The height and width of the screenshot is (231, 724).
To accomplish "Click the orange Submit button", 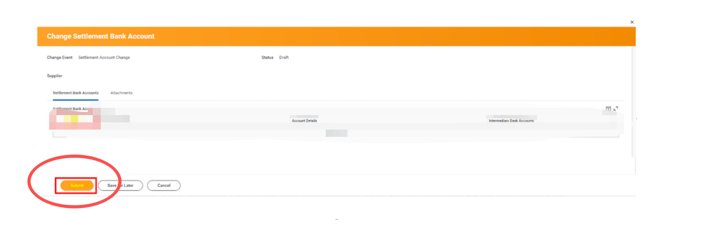I will click(77, 186).
